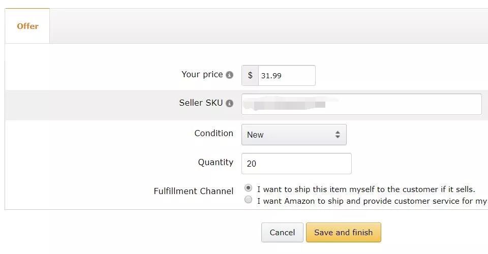Click the Fulfillment Channel label

click(x=193, y=192)
